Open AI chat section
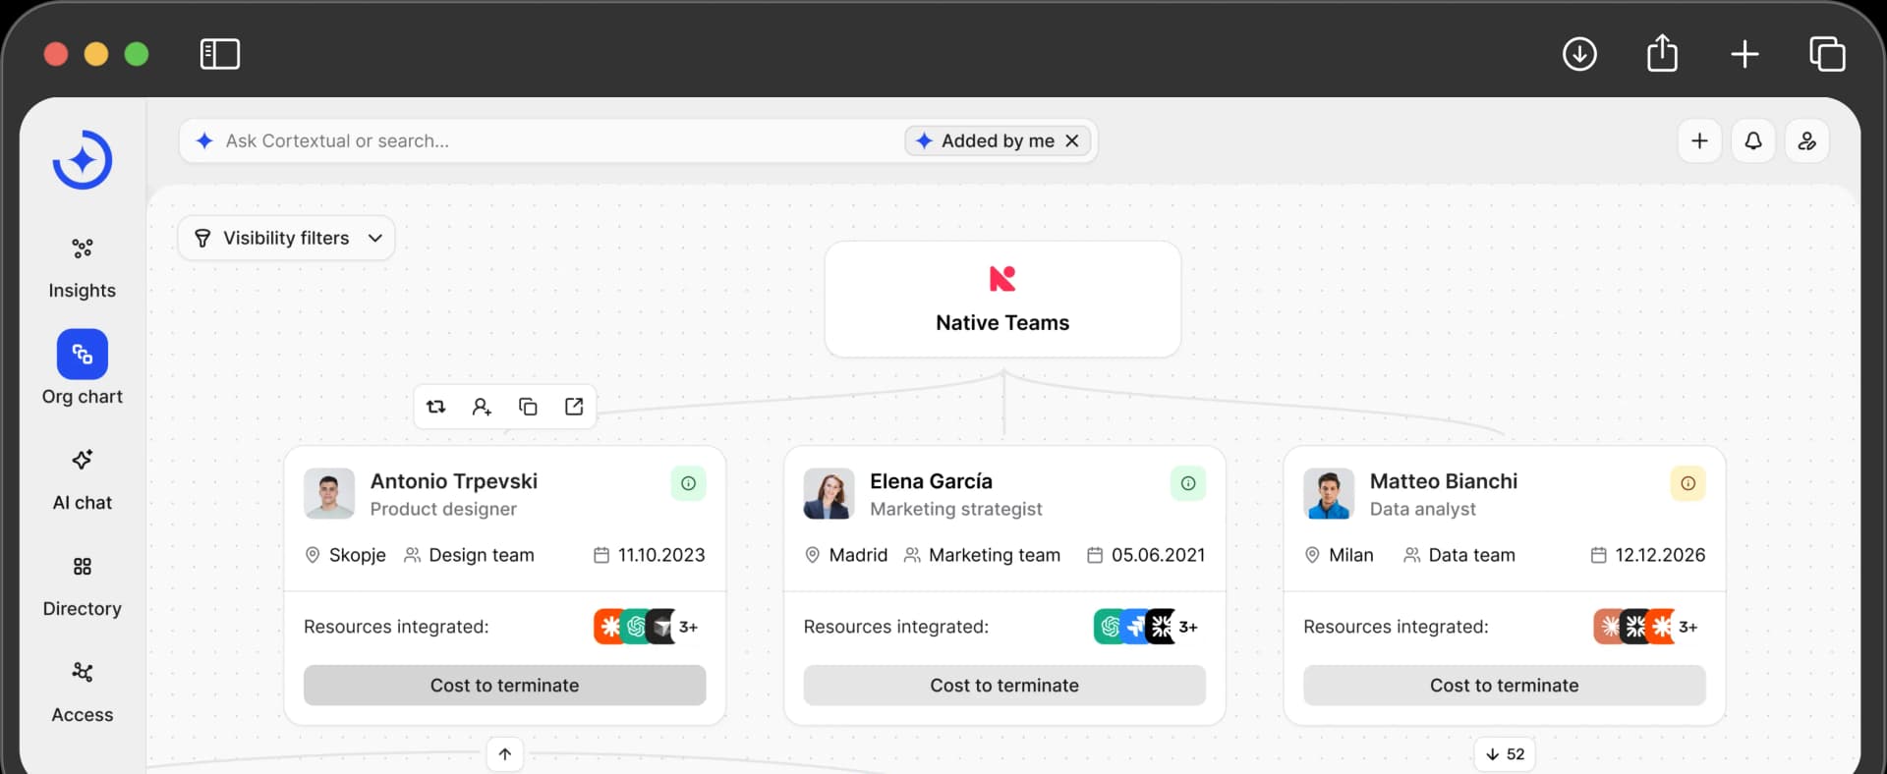This screenshot has width=1887, height=774. click(x=83, y=480)
